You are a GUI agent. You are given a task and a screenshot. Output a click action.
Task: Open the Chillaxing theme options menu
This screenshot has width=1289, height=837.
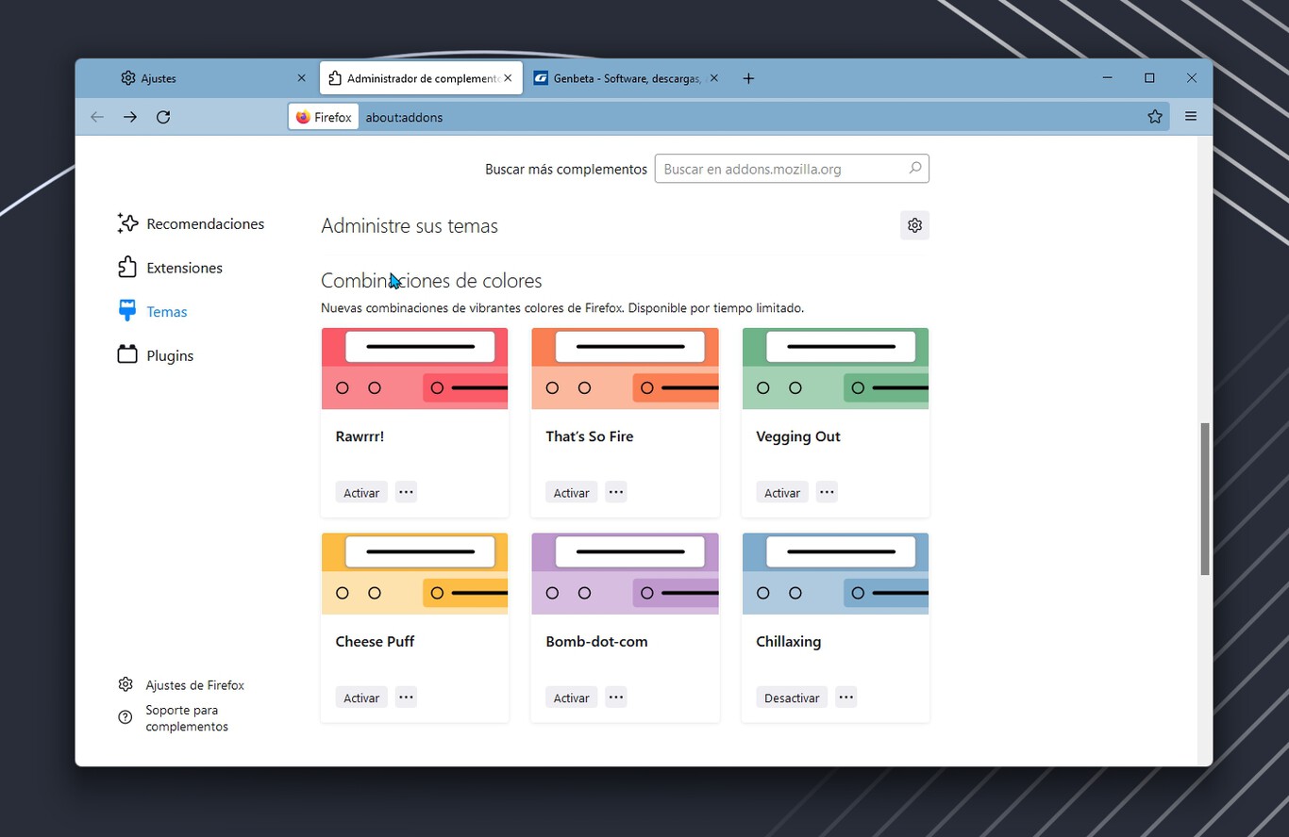coord(845,697)
